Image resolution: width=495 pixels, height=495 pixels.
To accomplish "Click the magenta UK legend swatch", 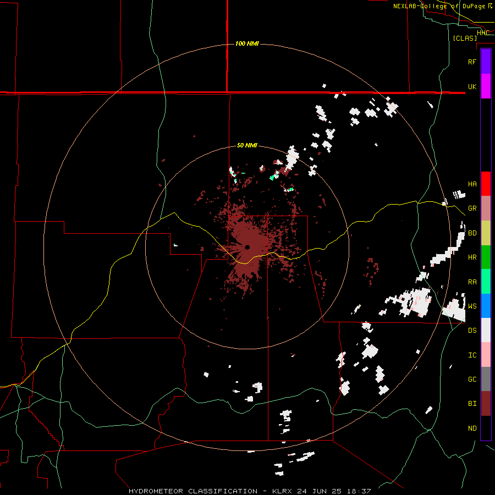I will tap(486, 86).
